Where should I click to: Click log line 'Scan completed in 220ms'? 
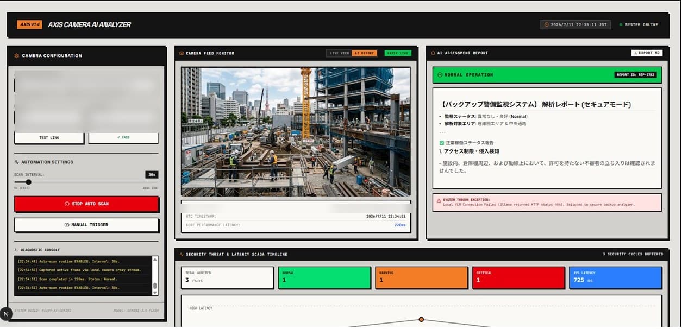[x=67, y=279]
